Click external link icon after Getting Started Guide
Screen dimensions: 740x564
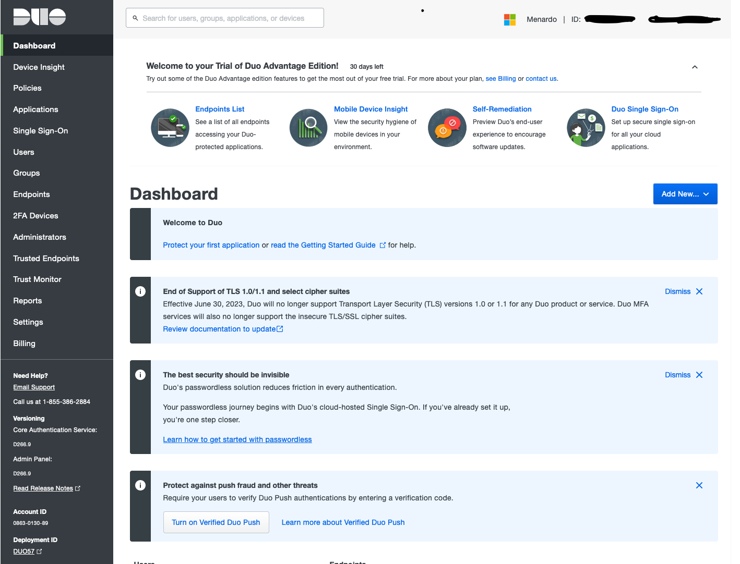point(383,245)
